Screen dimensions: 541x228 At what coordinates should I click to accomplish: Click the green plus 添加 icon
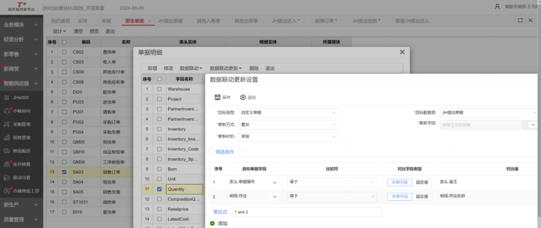coord(212,224)
